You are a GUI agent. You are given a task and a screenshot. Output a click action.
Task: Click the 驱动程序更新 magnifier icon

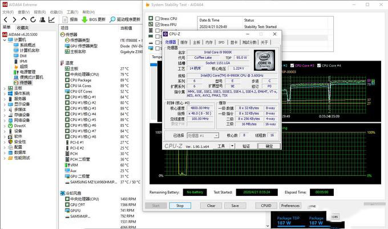(112, 19)
